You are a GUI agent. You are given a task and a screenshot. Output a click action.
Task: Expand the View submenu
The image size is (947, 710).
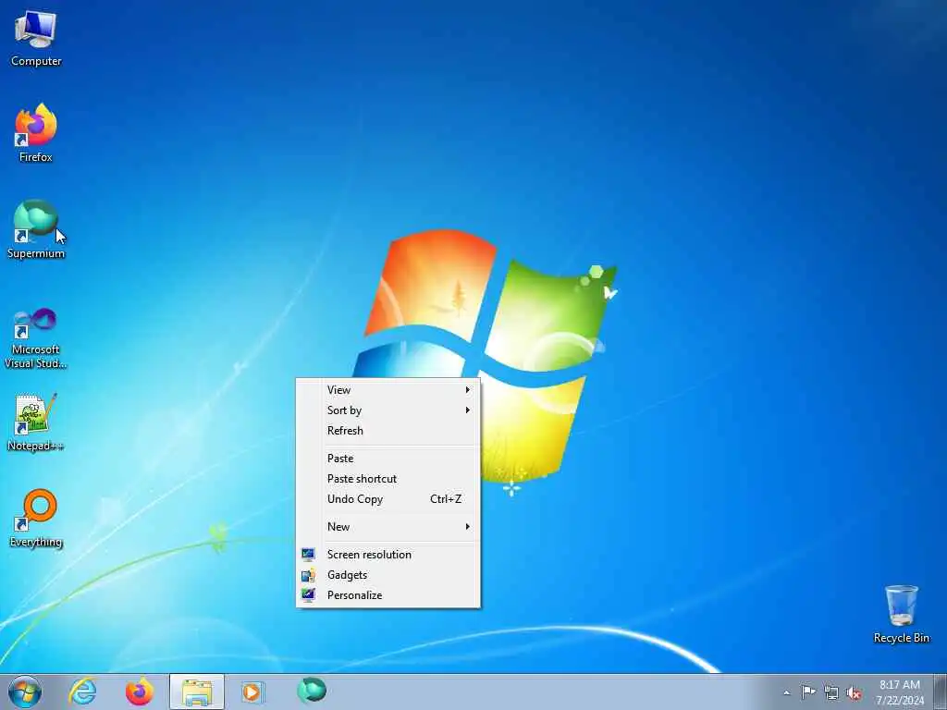[x=387, y=390]
